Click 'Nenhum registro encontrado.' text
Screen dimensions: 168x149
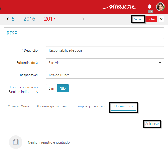pos(49,142)
